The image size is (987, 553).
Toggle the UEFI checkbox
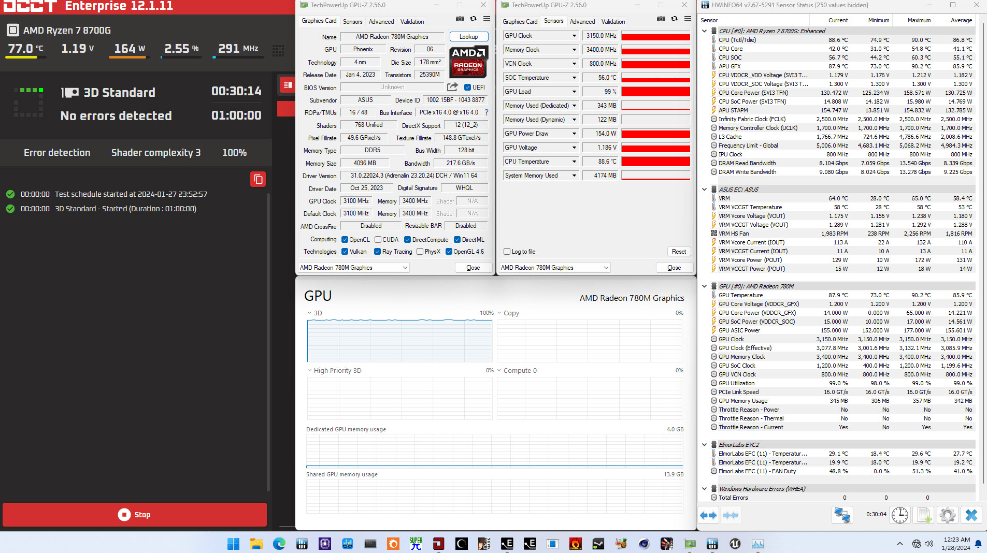[x=467, y=88]
